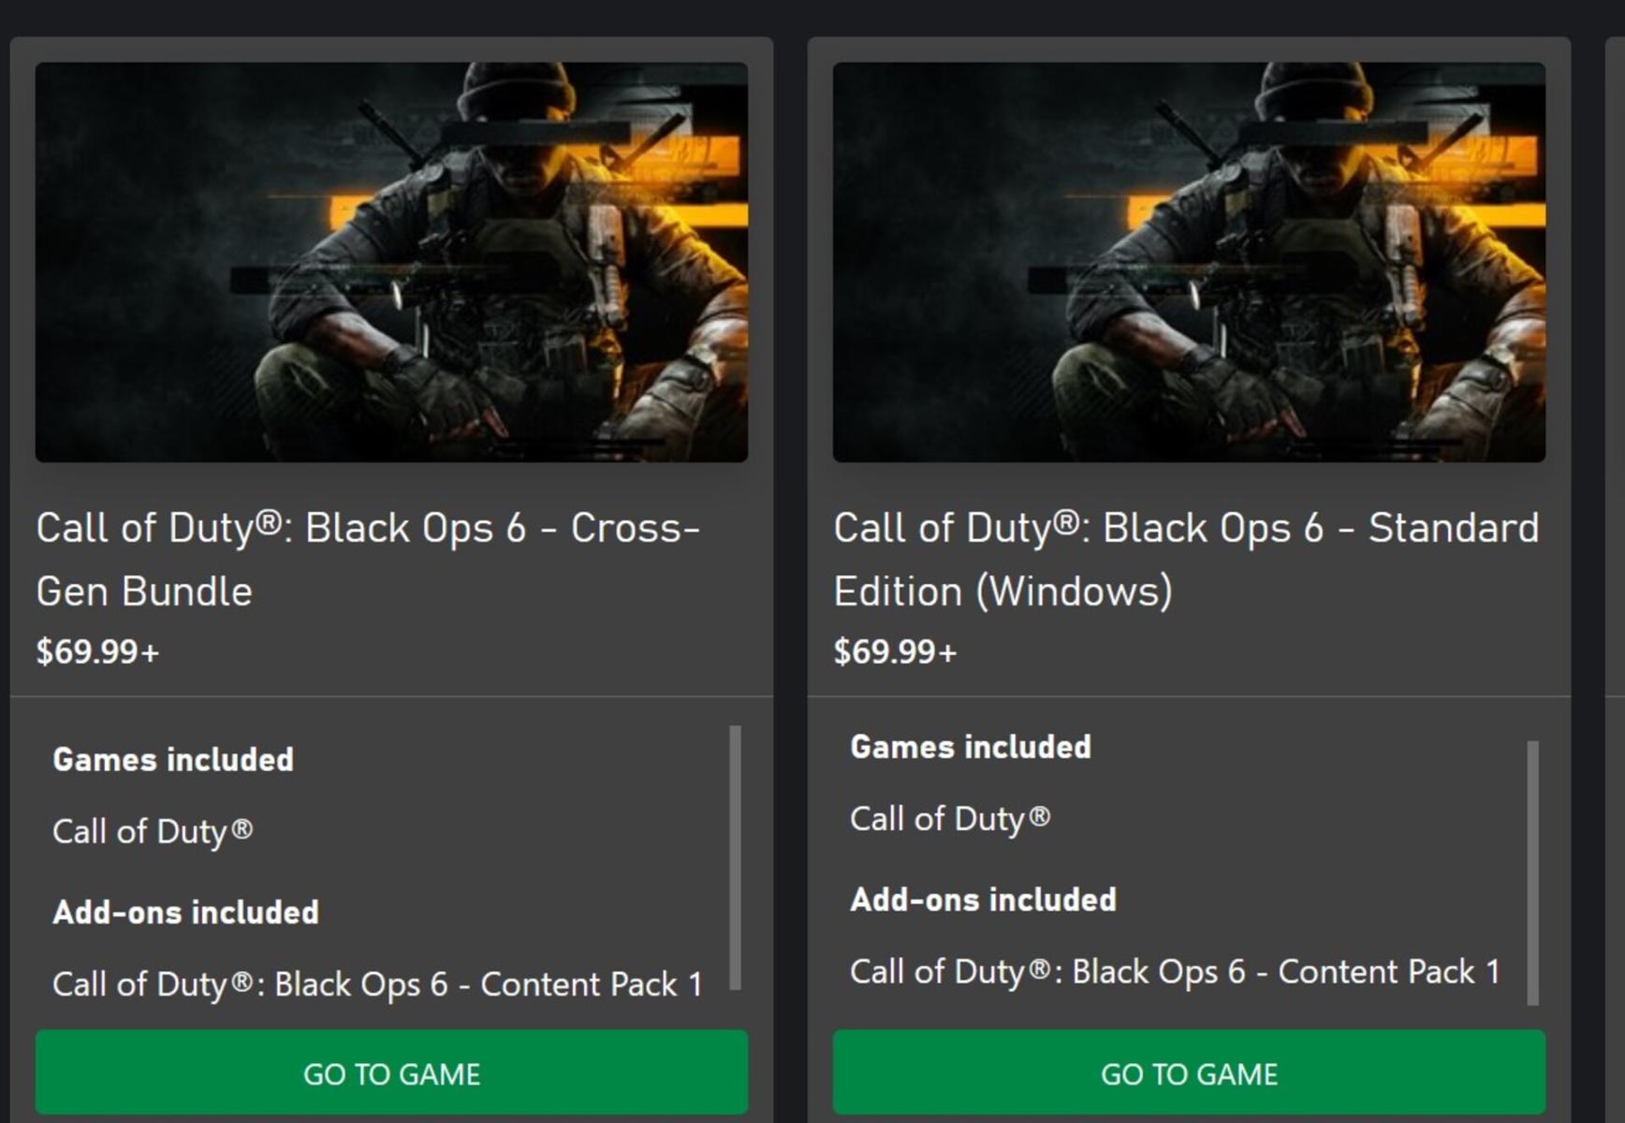Select Call of Duty® game in Standard Edition
This screenshot has height=1123, width=1625.
click(x=950, y=819)
